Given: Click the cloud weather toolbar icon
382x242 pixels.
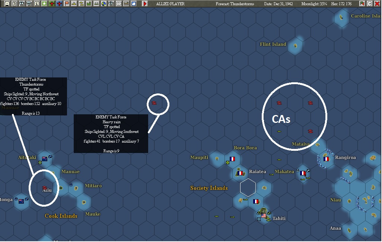Looking at the screenshot, I should click(134, 4).
